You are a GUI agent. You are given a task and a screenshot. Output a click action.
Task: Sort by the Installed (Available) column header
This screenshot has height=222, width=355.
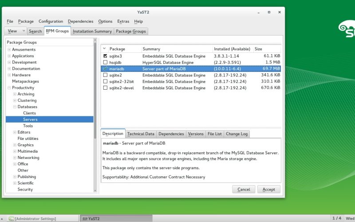(232, 49)
